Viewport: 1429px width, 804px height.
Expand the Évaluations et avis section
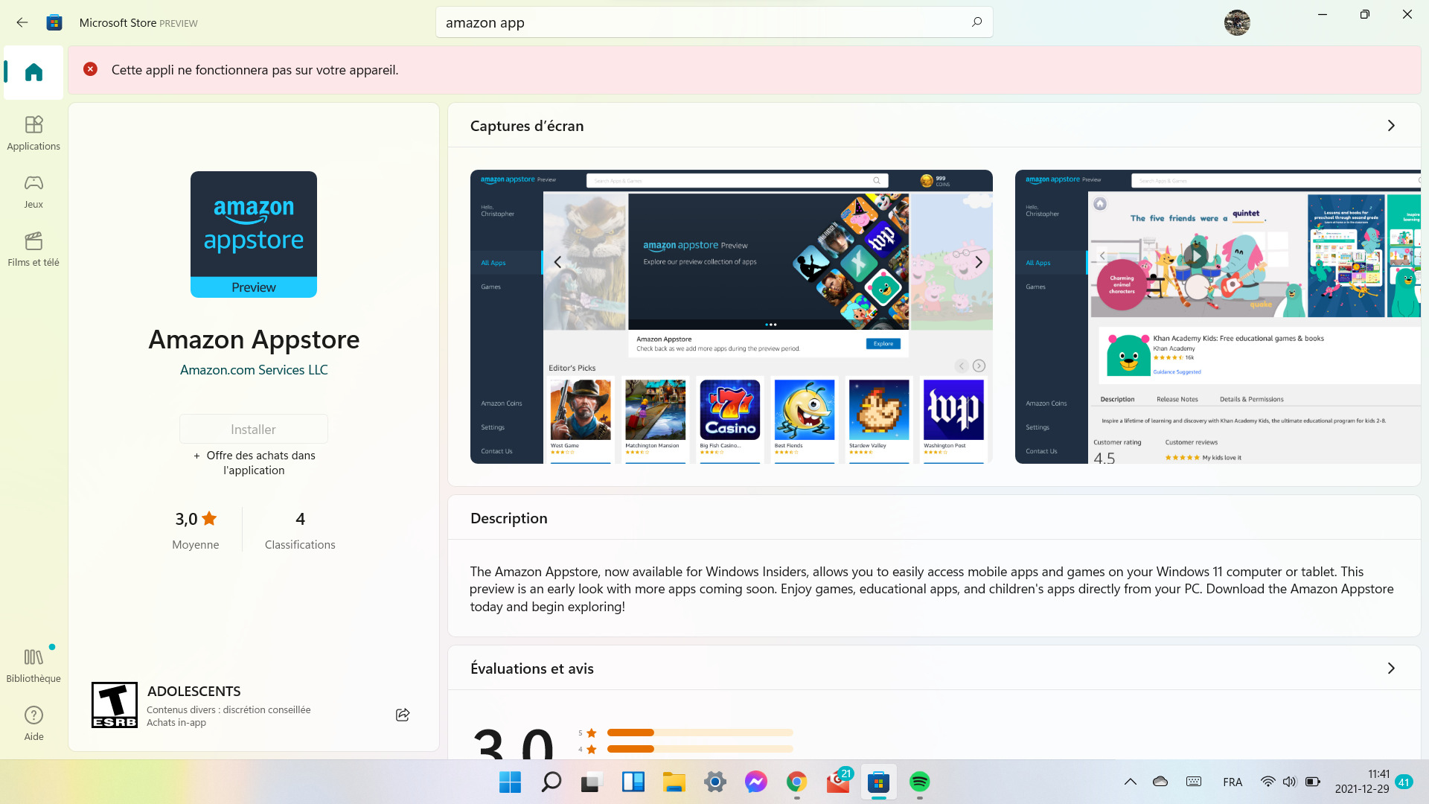click(x=1390, y=669)
